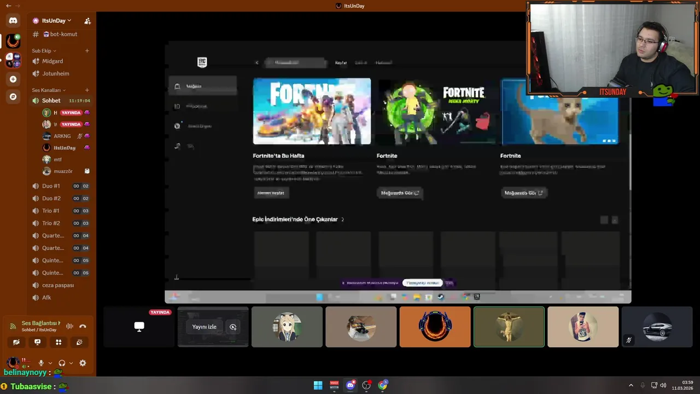Select the anime girl participant tile

(x=287, y=327)
